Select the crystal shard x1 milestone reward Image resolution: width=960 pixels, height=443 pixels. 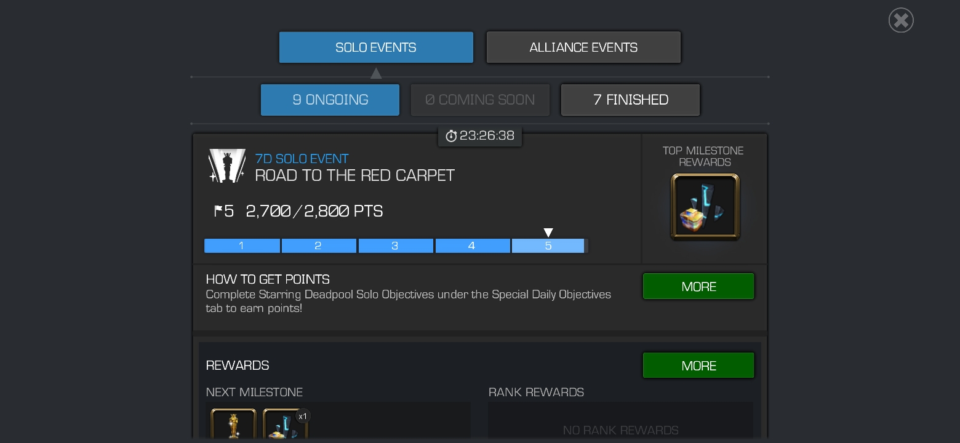286,424
